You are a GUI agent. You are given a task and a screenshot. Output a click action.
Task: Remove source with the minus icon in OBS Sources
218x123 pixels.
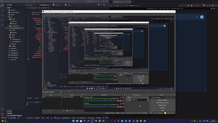click(65, 111)
